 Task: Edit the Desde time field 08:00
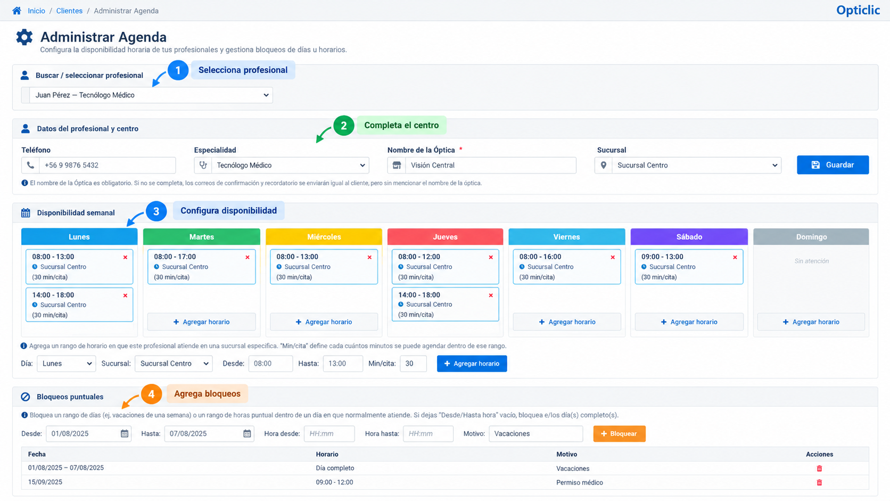click(x=270, y=364)
